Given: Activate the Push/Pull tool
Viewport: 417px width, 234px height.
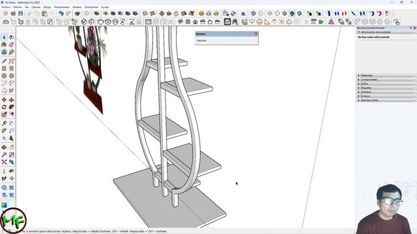Looking at the screenshot, I should pyautogui.click(x=12, y=99).
